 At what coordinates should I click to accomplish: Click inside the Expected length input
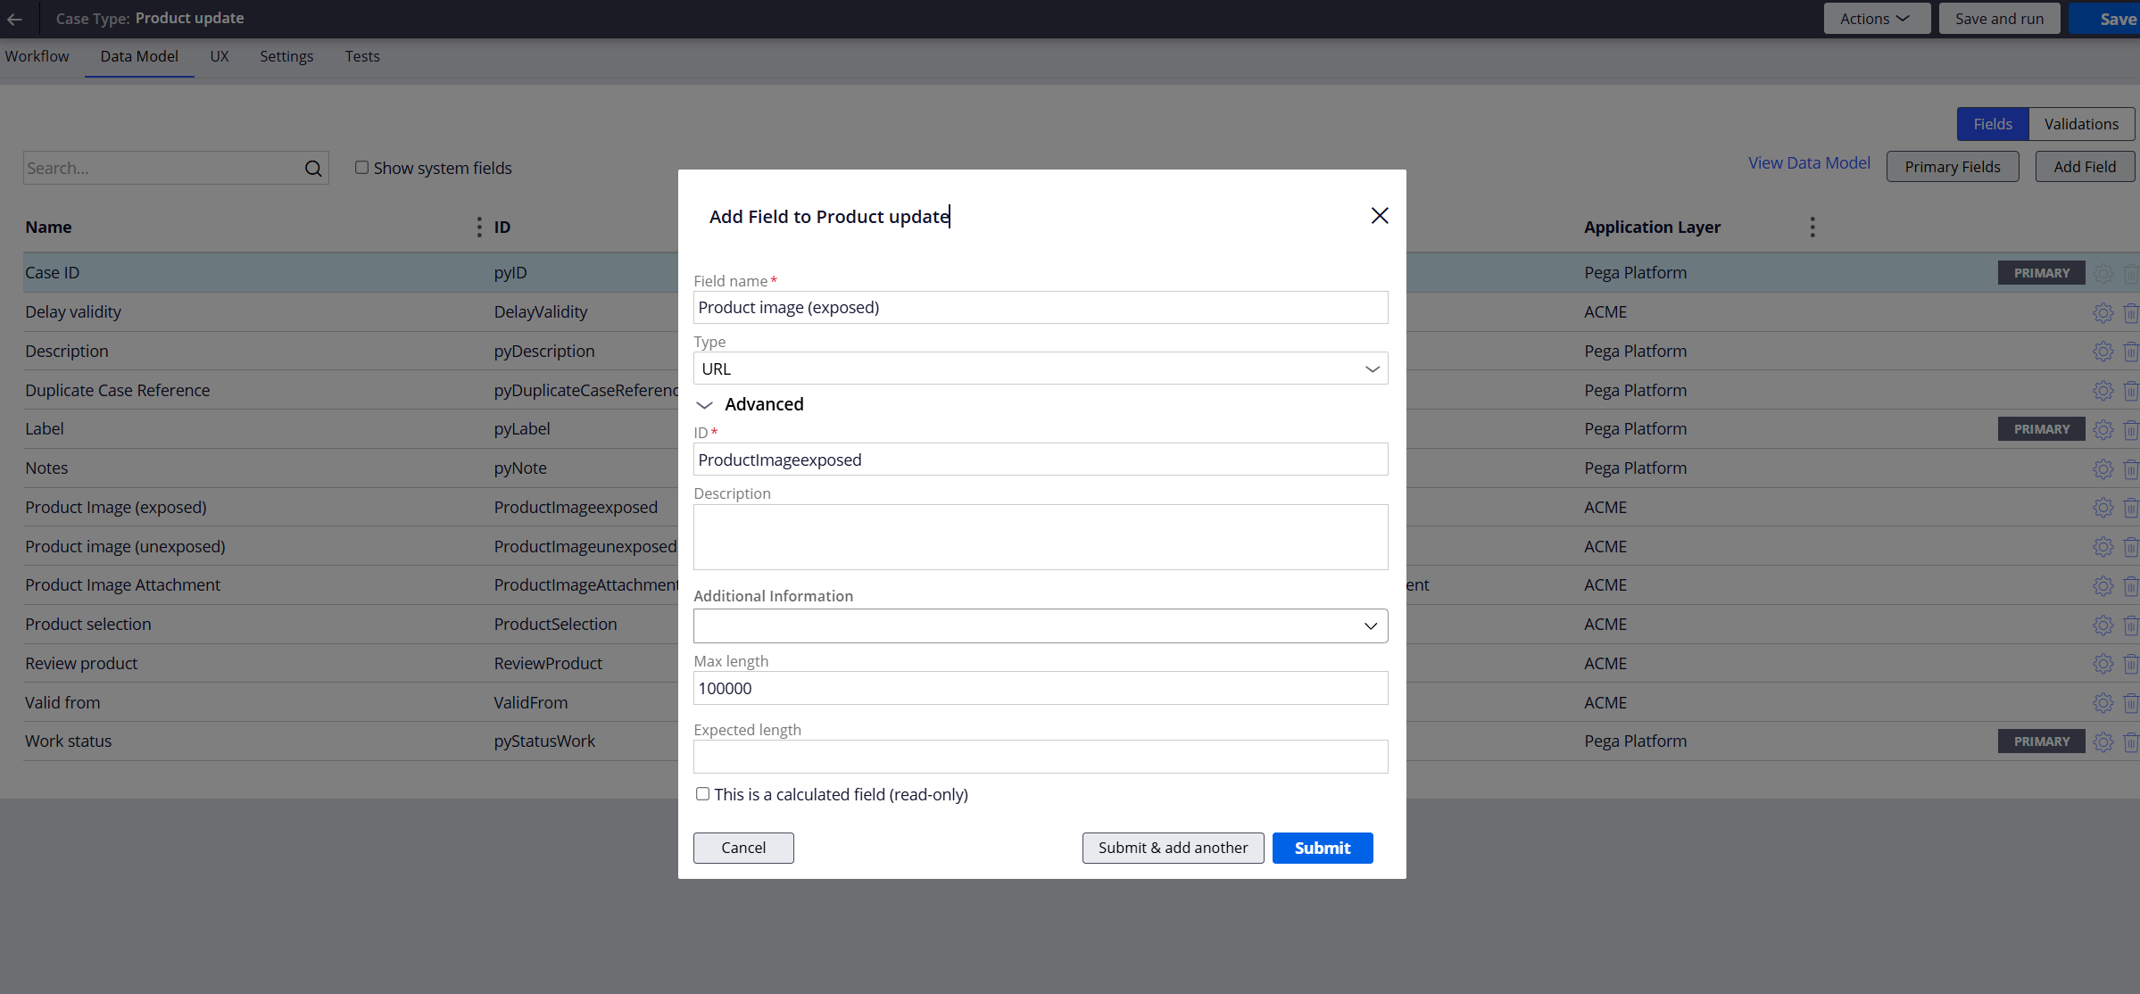tap(1040, 756)
